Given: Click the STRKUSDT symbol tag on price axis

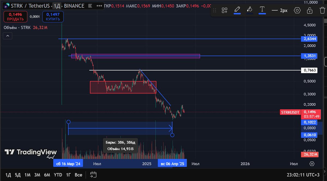Looking at the screenshot, I should coord(290,112).
